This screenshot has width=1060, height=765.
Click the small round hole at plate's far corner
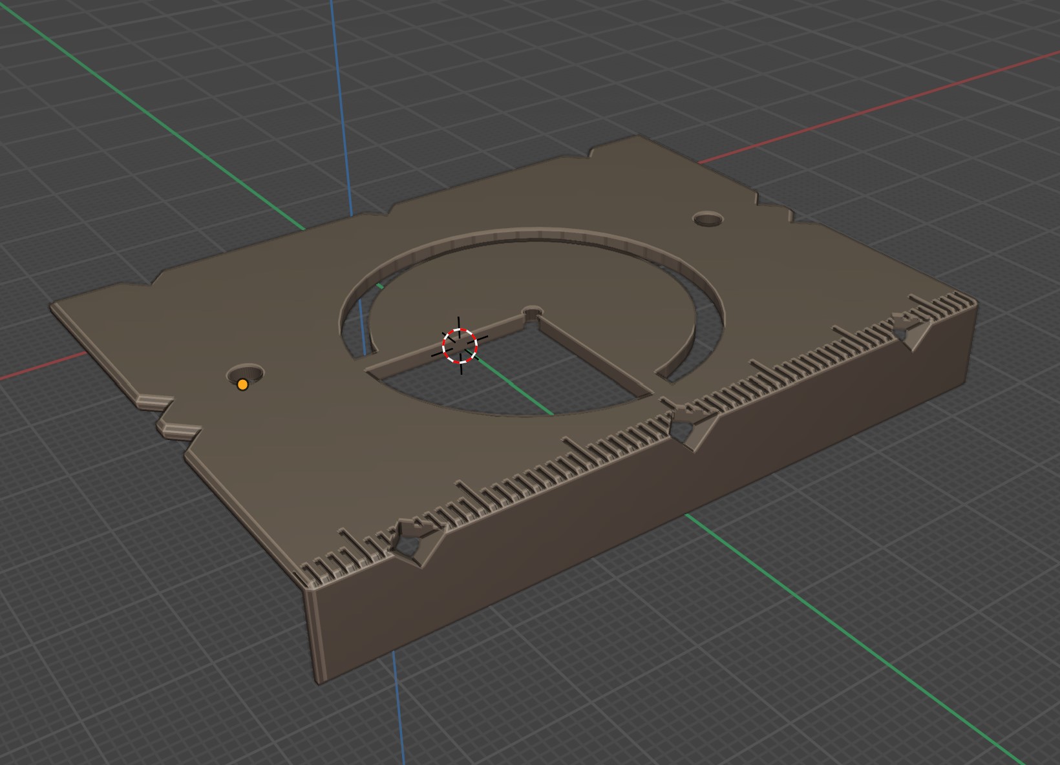coord(709,218)
